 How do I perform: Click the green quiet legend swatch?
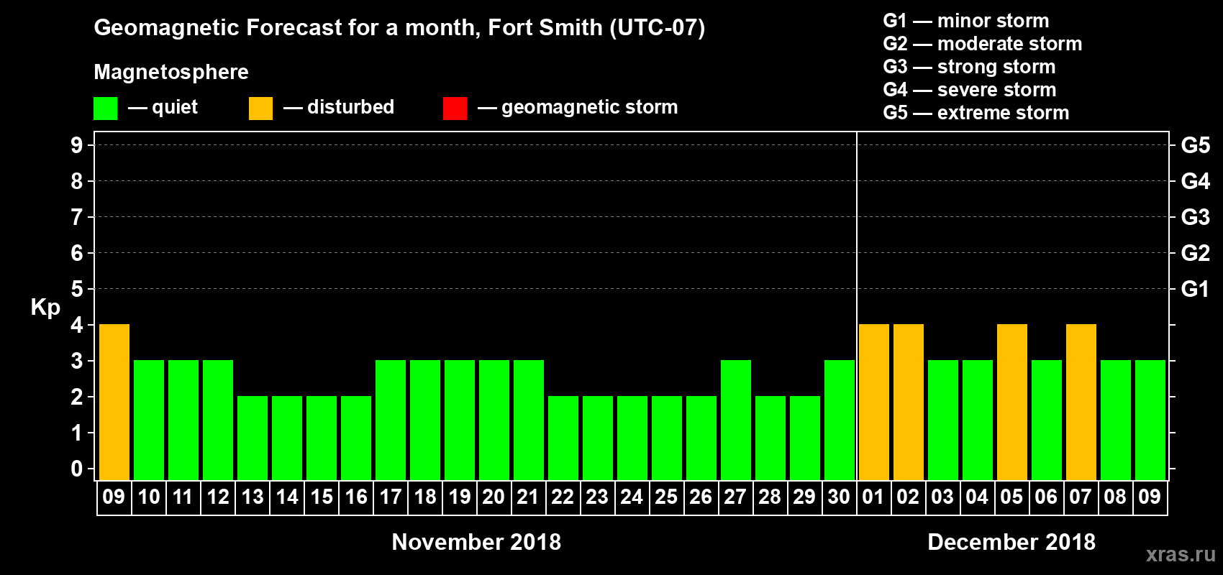pos(105,109)
